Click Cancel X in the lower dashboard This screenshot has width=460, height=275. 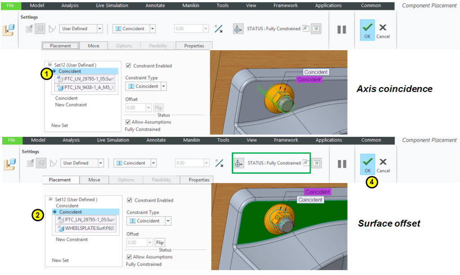tap(383, 164)
